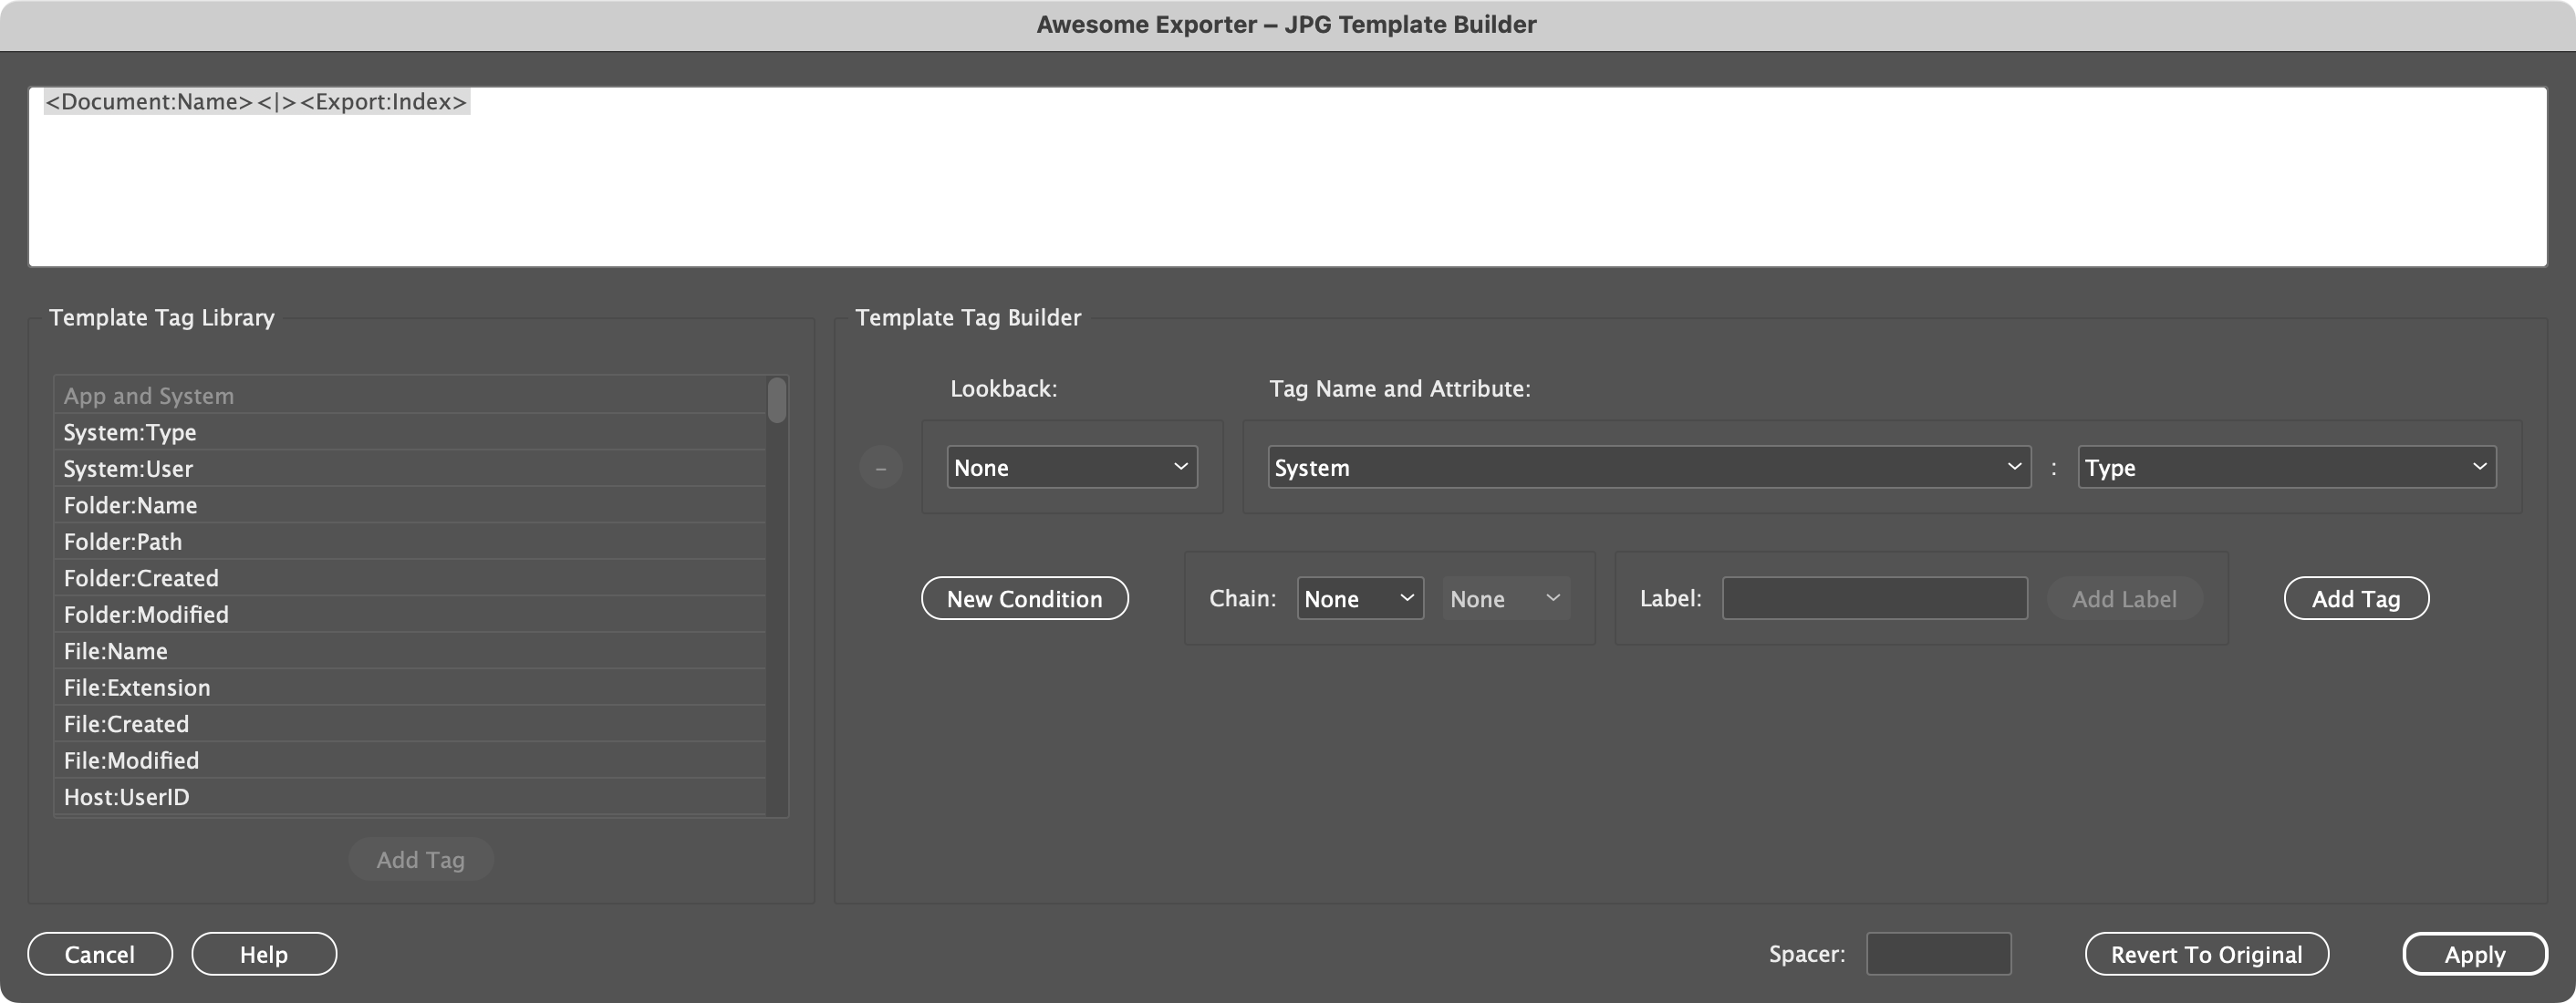Open the Attribute dropdown showing Type
The height and width of the screenshot is (1003, 2576).
click(x=2286, y=467)
